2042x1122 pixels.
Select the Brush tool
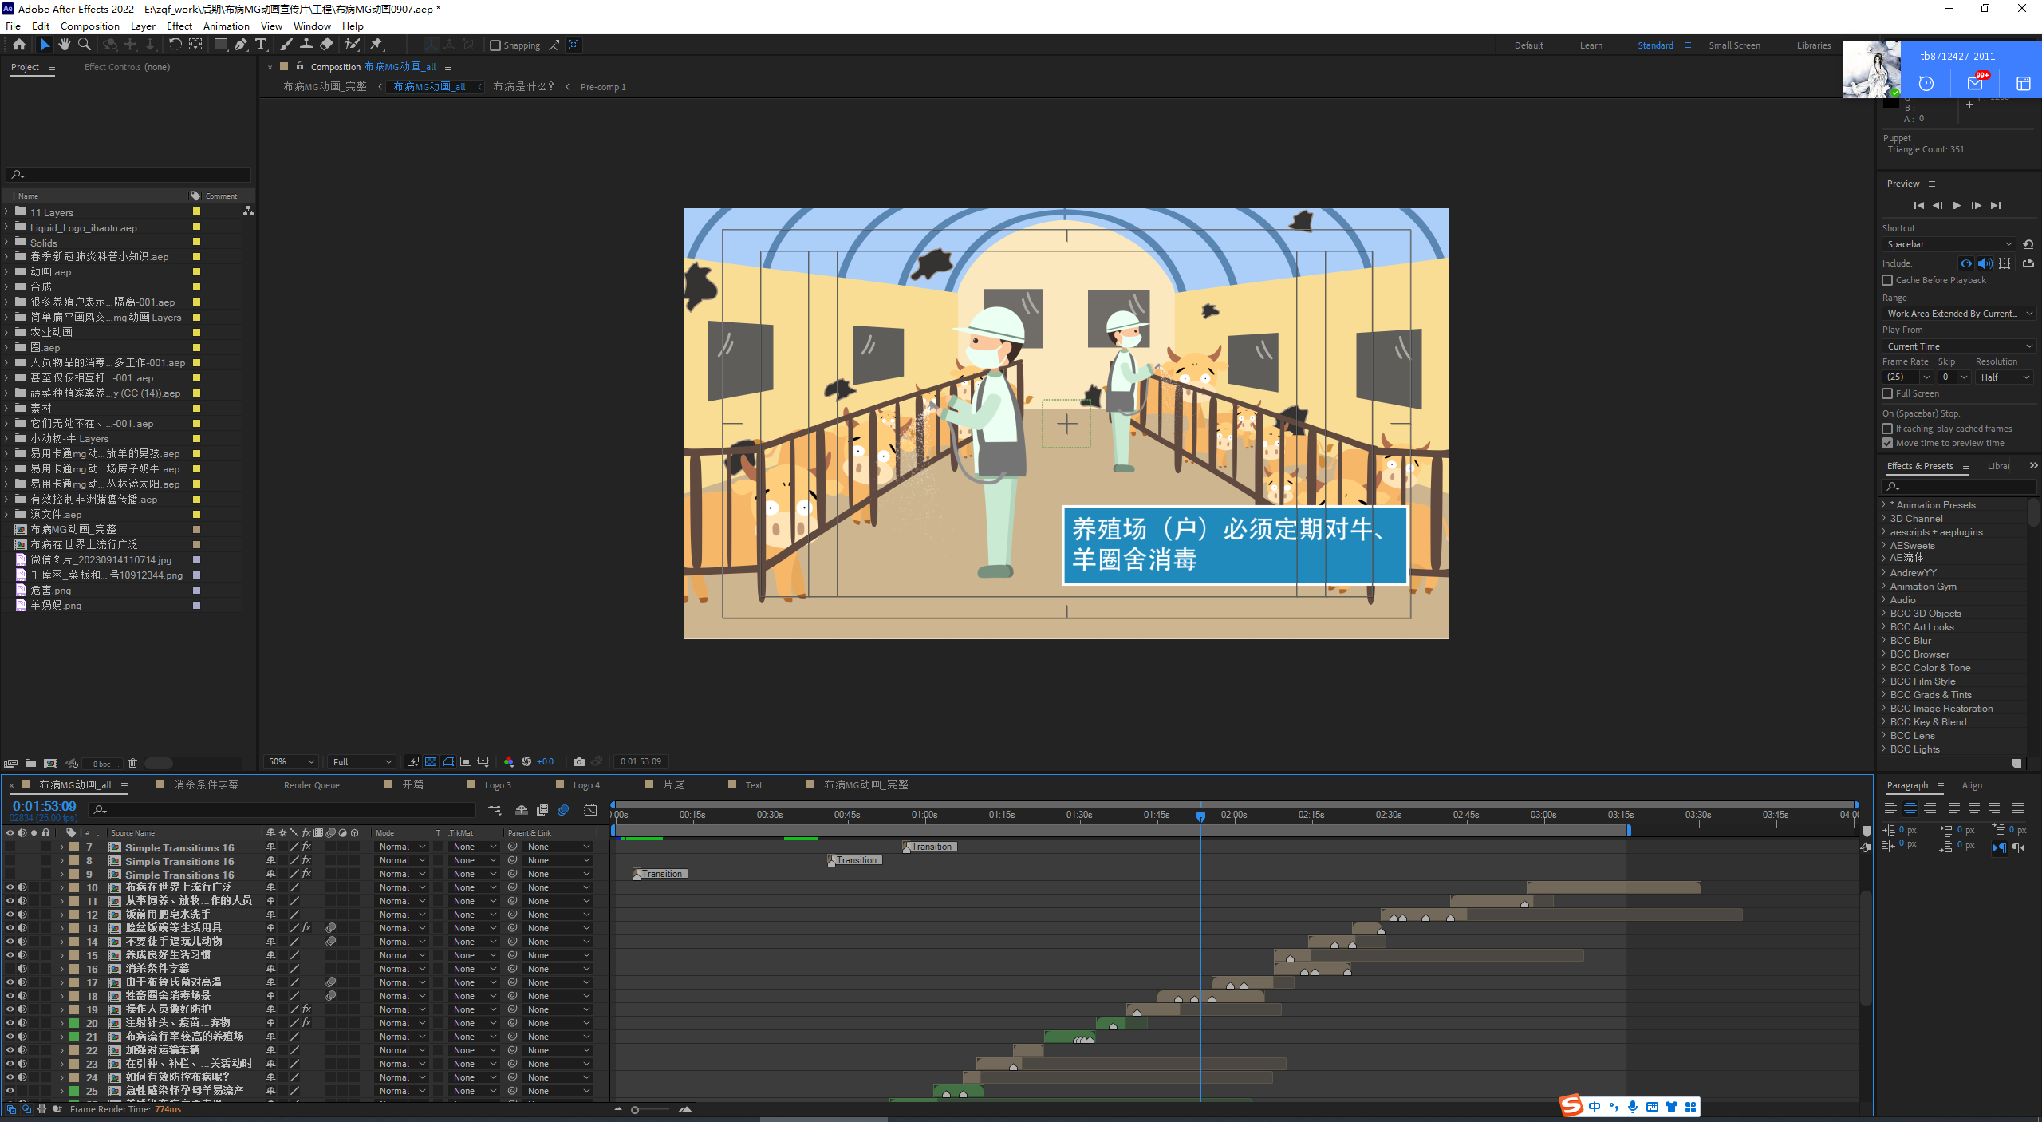(x=286, y=45)
